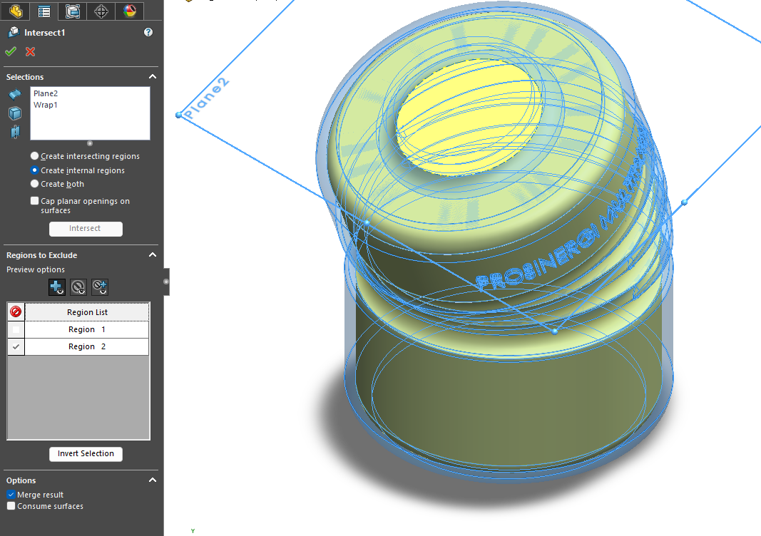Select Create both radio option
The width and height of the screenshot is (761, 536).
[35, 184]
